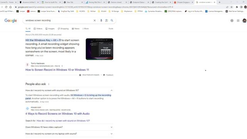
Task: Go to the browser home page icon
Action: click(x=10, y=7)
